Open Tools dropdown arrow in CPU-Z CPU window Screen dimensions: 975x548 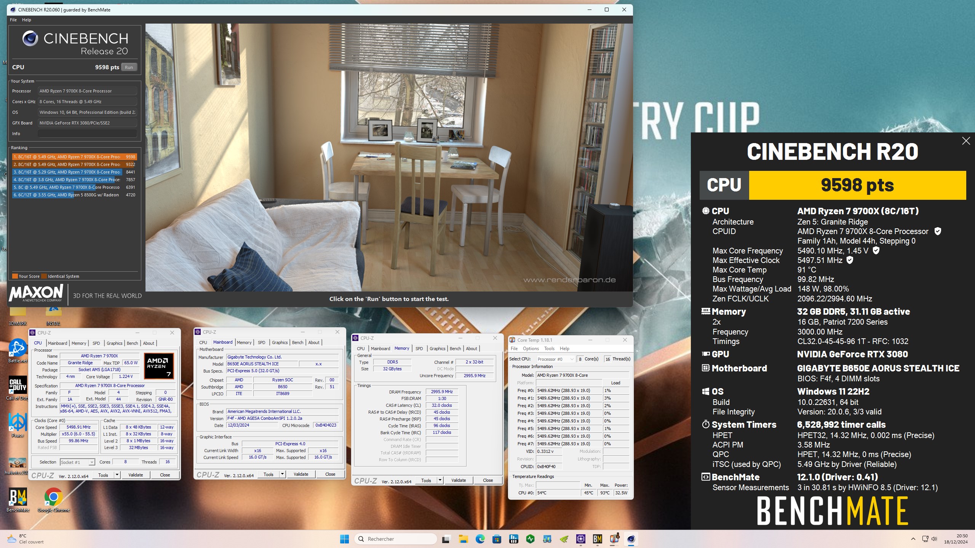click(117, 475)
